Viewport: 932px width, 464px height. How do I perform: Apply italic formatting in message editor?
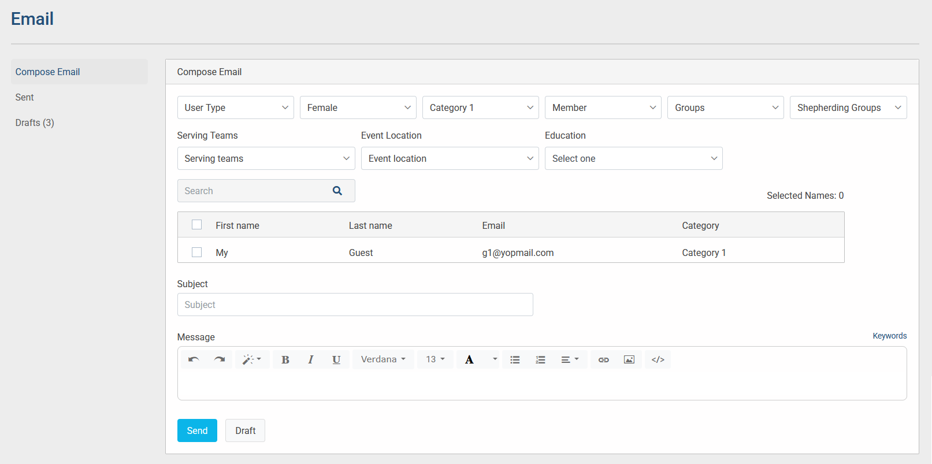[x=311, y=359]
